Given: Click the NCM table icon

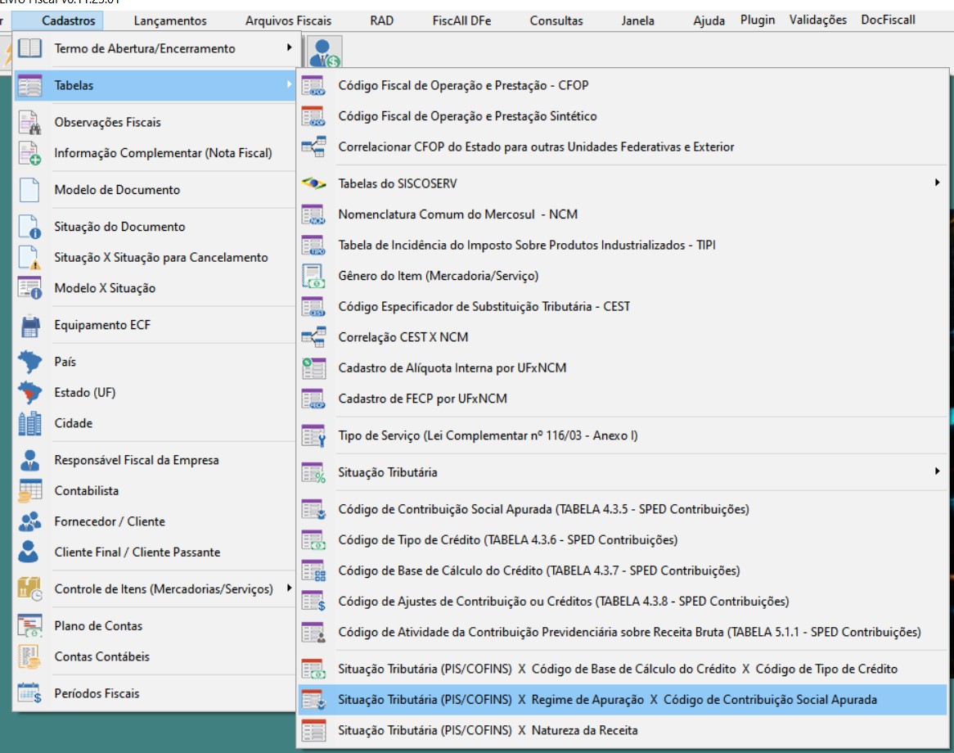Looking at the screenshot, I should pos(314,214).
